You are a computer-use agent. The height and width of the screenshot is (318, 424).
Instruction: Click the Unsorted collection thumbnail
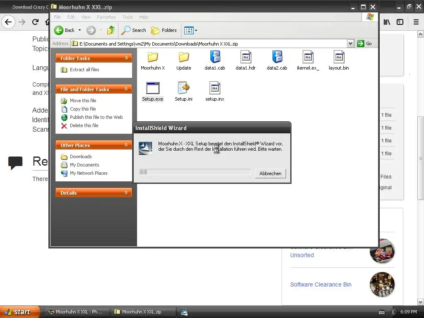(382, 251)
